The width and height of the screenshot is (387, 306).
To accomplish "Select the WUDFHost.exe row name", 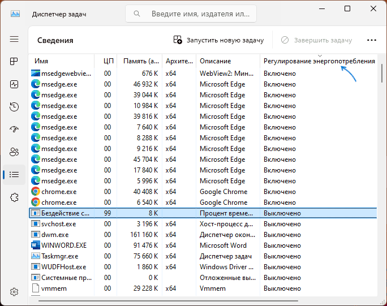I will tap(64, 267).
